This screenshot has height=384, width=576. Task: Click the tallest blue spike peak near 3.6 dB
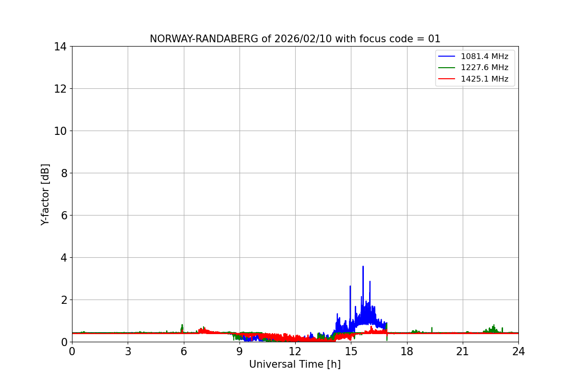(x=363, y=267)
